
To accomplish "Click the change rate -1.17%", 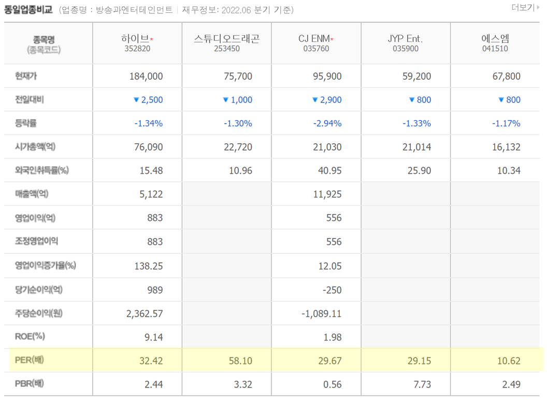I will click(506, 123).
